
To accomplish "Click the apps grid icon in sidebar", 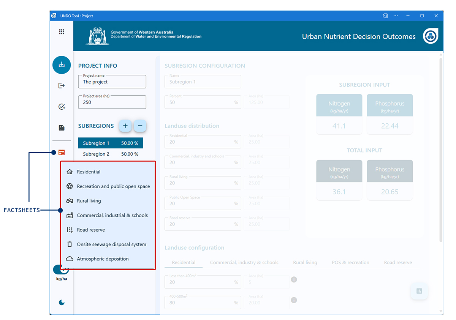I will coord(62,32).
